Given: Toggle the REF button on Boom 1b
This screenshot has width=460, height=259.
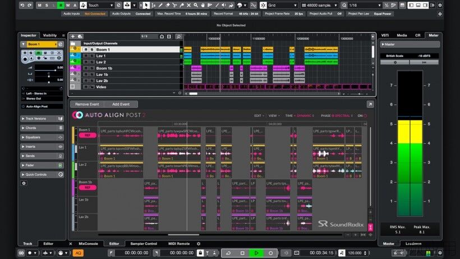Looking at the screenshot, I should [88, 188].
